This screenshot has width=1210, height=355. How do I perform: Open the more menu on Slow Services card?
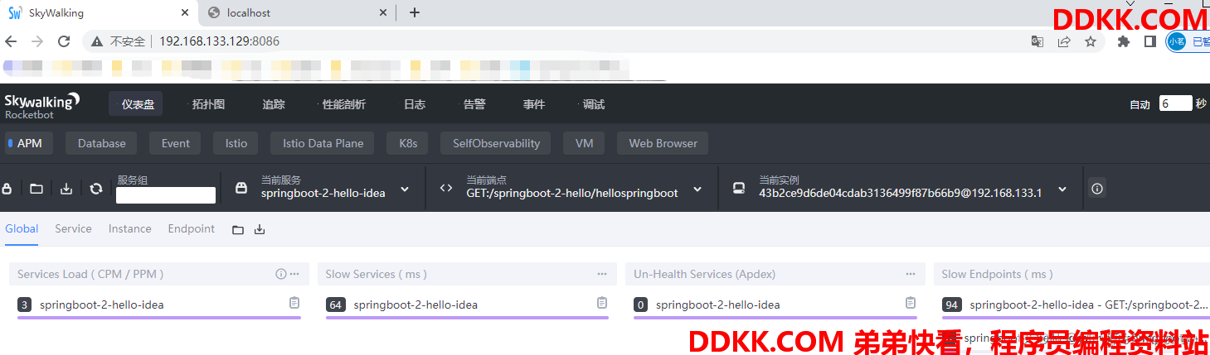click(x=602, y=274)
